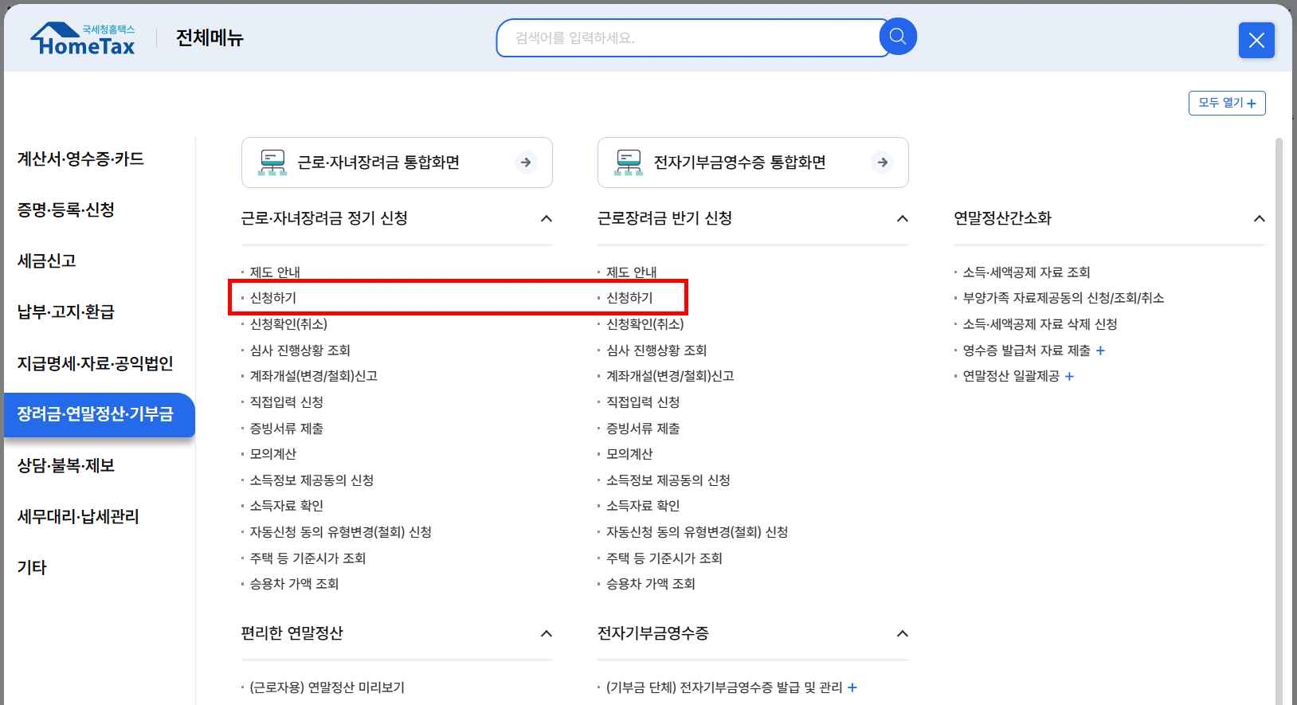
Task: Open 직접입력 신청 under 정기 신청
Action: point(287,402)
